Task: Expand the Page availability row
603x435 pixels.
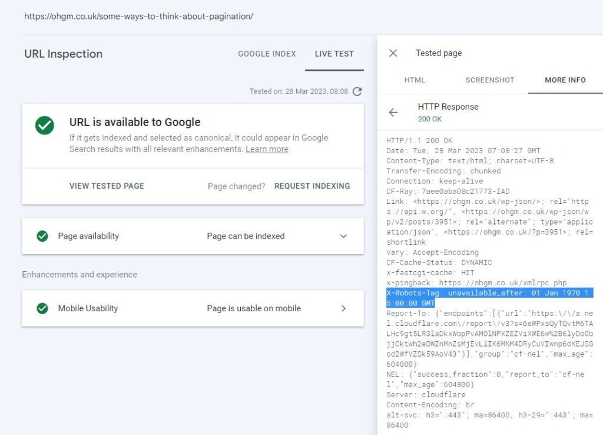Action: point(343,236)
